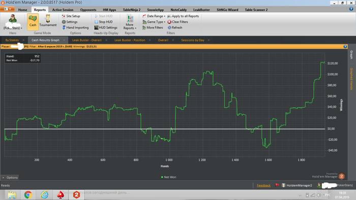
Task: Switch to the By Stakes report tab
Action: 12,40
